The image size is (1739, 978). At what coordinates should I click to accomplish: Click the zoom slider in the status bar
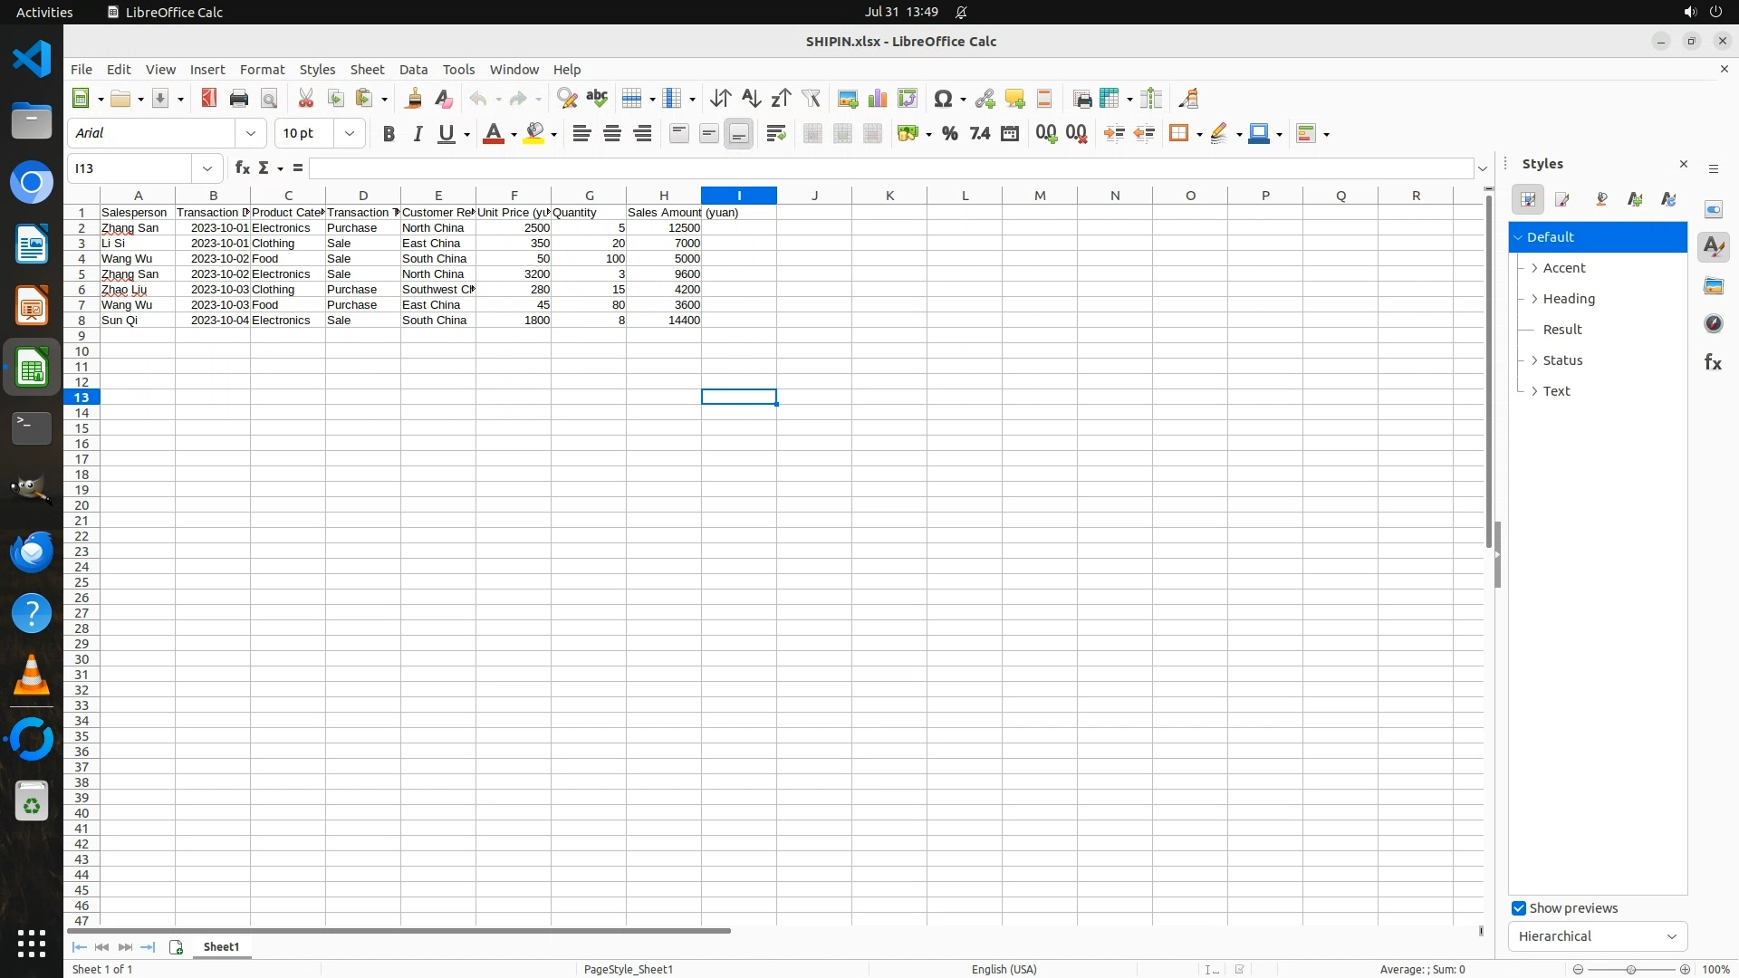click(x=1630, y=970)
